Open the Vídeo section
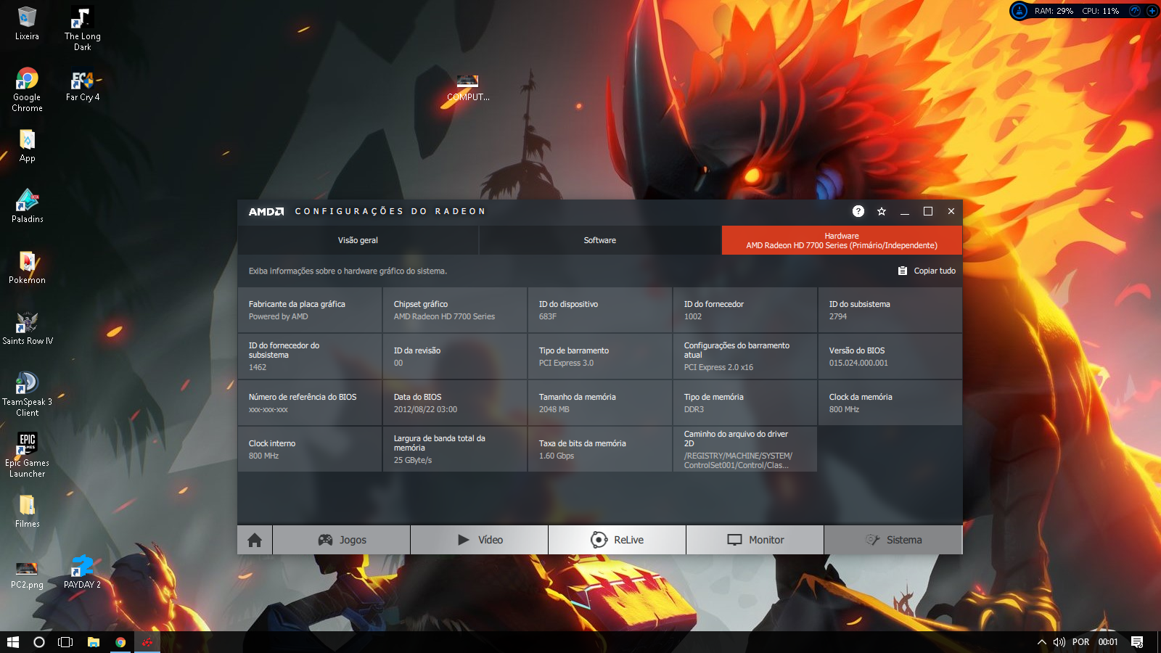 pyautogui.click(x=480, y=540)
